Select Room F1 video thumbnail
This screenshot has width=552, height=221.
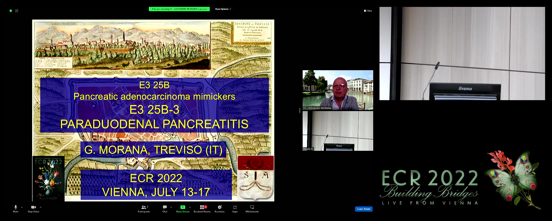click(x=338, y=131)
